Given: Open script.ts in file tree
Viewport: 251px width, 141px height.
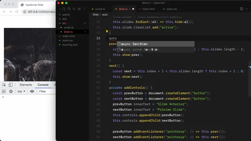Looking at the screenshot, I should click(69, 27).
